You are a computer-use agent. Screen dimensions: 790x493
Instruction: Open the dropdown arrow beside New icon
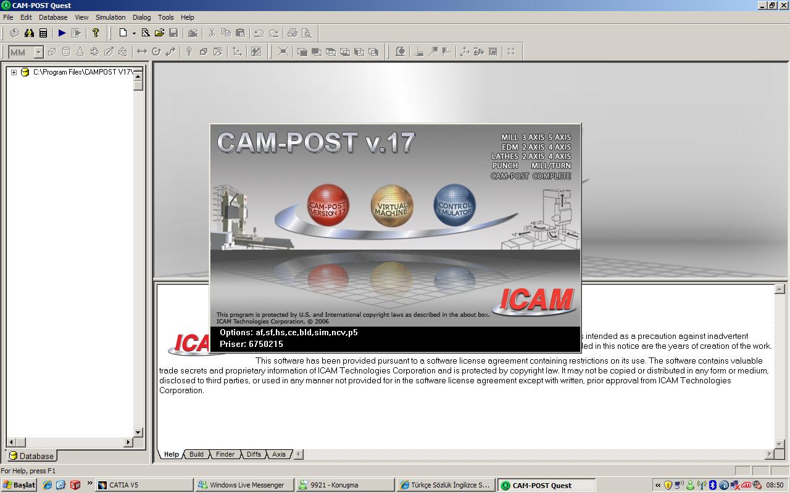point(134,33)
